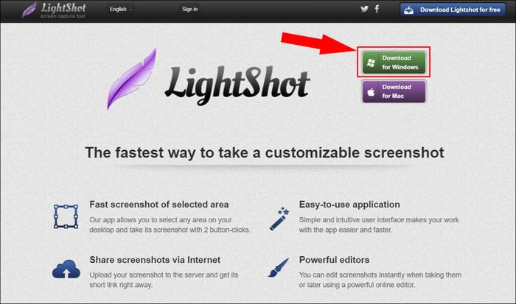Open the Sign in menu item

tap(190, 10)
